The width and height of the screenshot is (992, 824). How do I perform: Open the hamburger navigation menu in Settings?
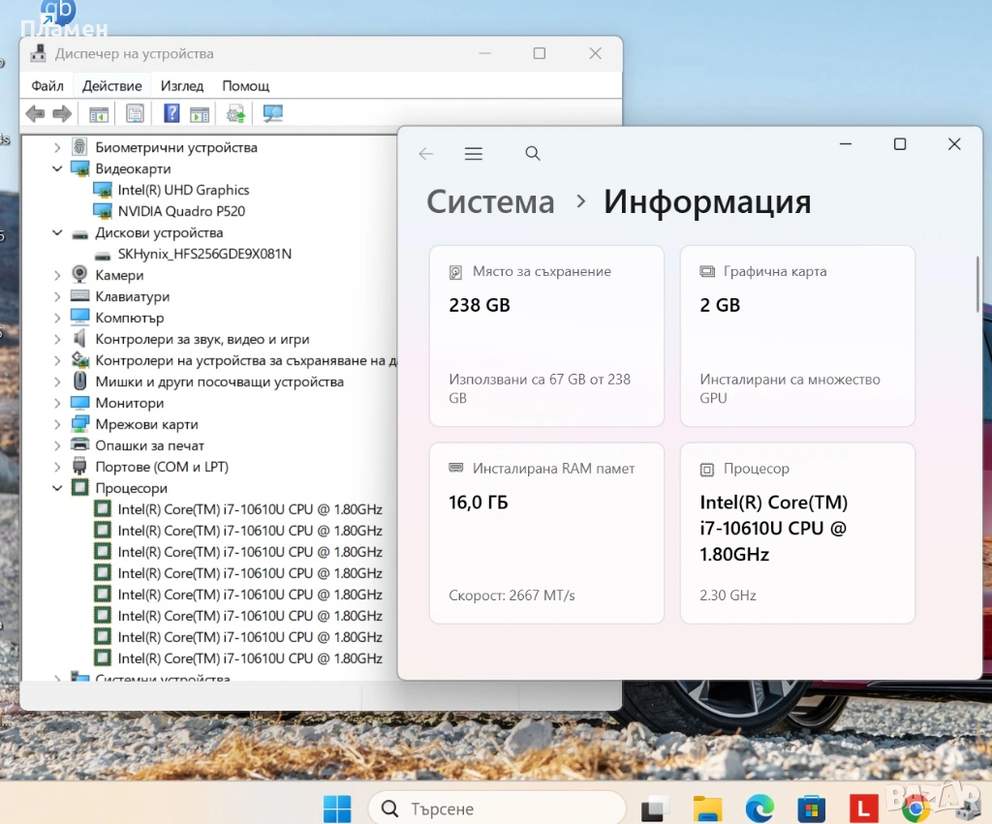(473, 154)
